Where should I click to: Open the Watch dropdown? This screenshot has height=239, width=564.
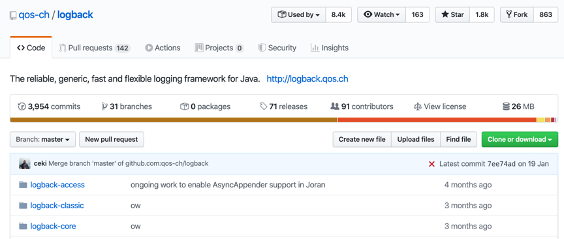(382, 15)
